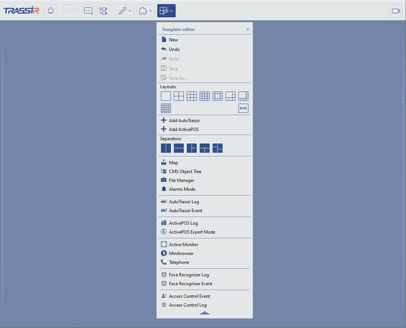Close the Template editor panel

click(x=248, y=30)
